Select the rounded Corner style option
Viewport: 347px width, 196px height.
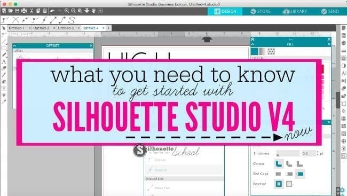(279, 164)
